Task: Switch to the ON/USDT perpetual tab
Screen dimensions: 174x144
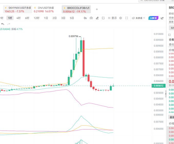Action: click(x=44, y=9)
